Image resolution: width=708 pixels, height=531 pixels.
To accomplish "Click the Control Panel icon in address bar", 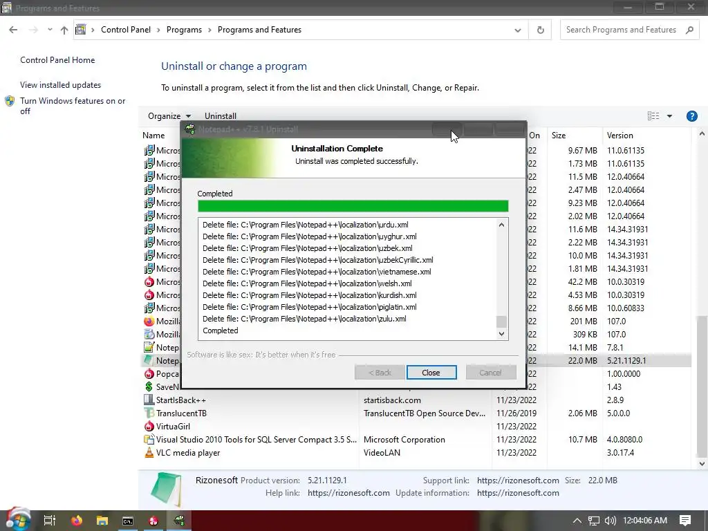I will click(81, 30).
